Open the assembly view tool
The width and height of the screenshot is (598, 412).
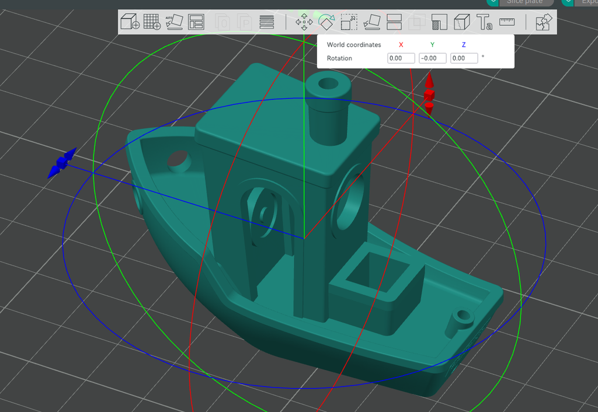461,22
